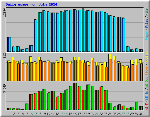Click green weekend day label 27

pos(123,114)
